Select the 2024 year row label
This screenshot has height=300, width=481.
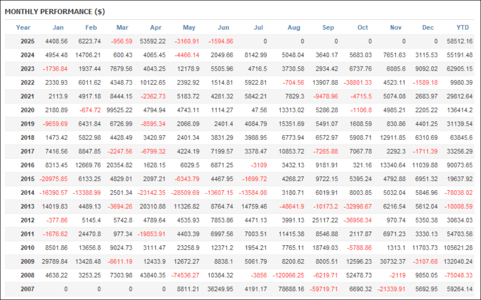(27, 55)
